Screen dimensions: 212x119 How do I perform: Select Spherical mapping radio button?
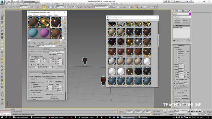pos(177,54)
